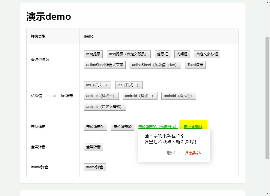The image size is (270, 196).
Task: Click popup text 退出后不能接收新消息喔！
Action: pos(170,142)
